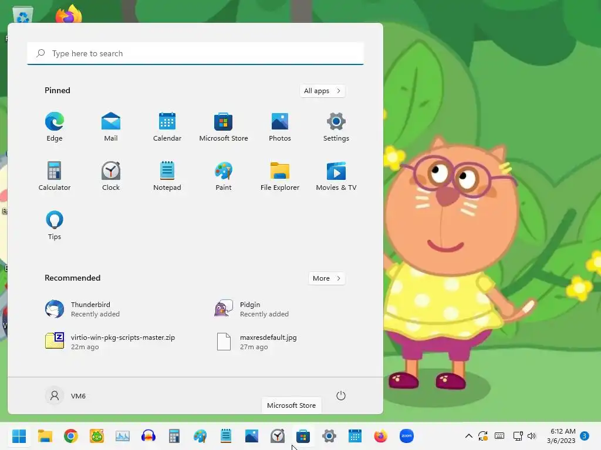Open the network status tray icon
The height and width of the screenshot is (450, 601).
click(x=518, y=436)
